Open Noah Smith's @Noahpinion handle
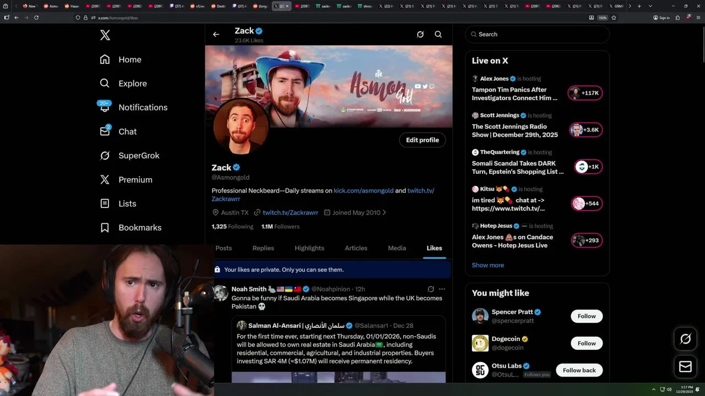The image size is (705, 396). tap(330, 289)
